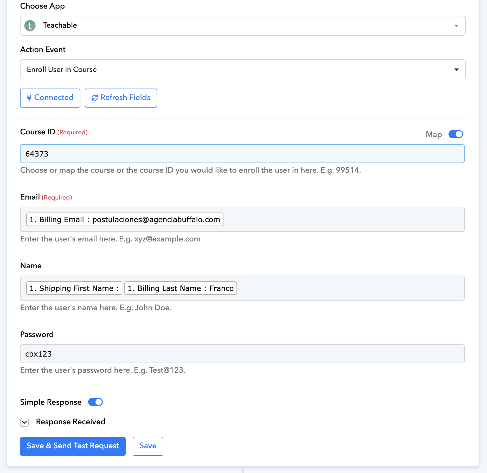
Task: Select the Shipping First Name tag
Action: click(74, 288)
